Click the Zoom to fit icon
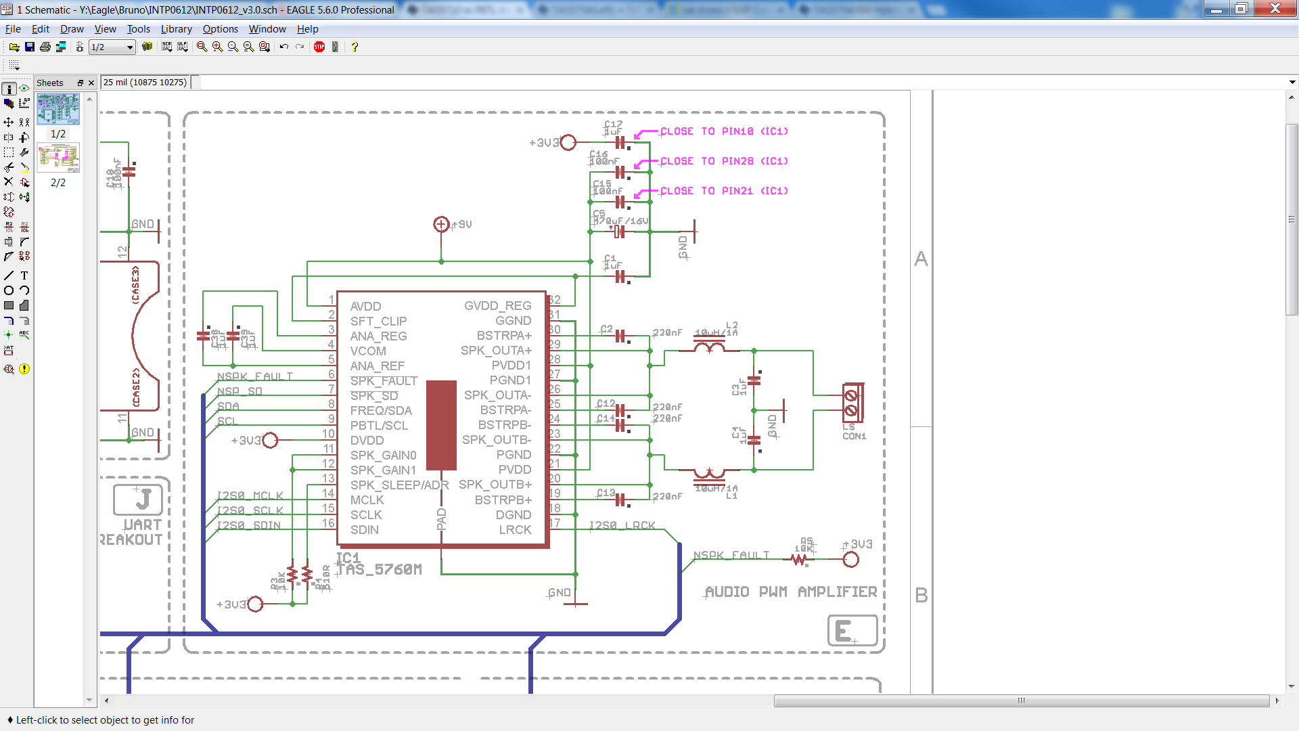 (x=202, y=47)
